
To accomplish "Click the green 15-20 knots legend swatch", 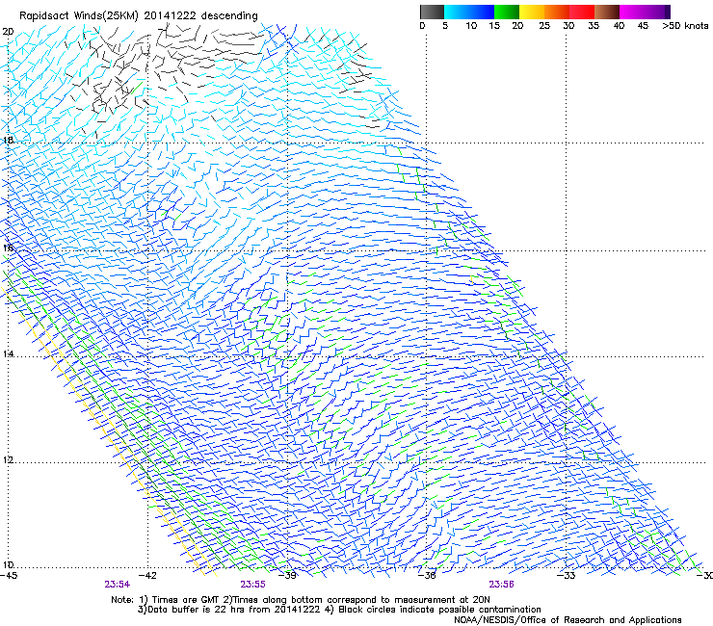I will point(507,12).
